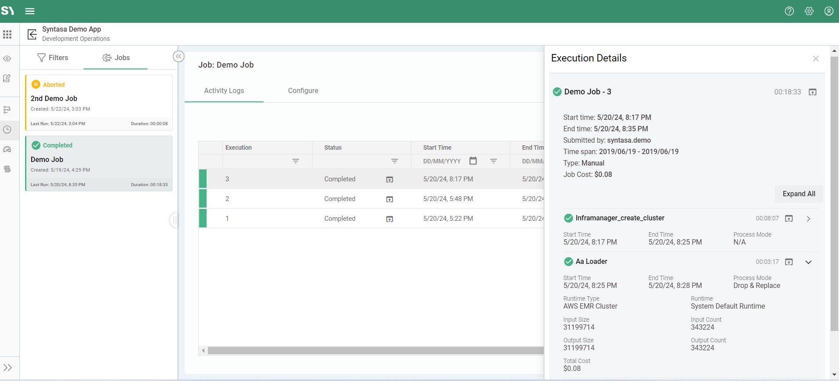Click the back arrow beside Syntasa Demo App
Image resolution: width=839 pixels, height=381 pixels.
click(32, 34)
